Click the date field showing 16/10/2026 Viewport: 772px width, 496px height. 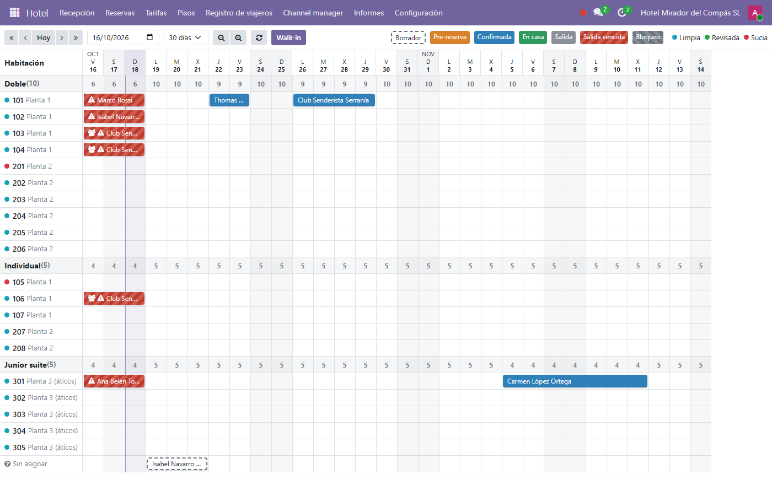pyautogui.click(x=123, y=37)
